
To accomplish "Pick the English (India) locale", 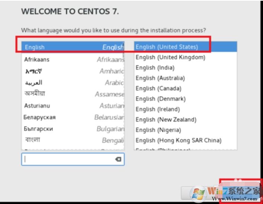I will pyautogui.click(x=185, y=68).
